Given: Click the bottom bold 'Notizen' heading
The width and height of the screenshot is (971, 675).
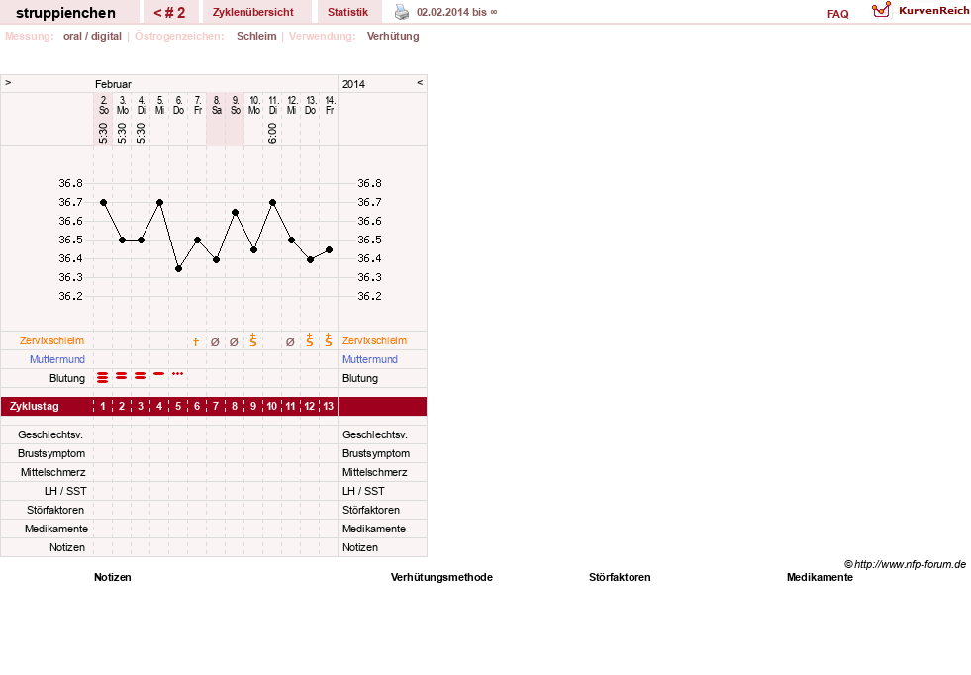Looking at the screenshot, I should (113, 577).
